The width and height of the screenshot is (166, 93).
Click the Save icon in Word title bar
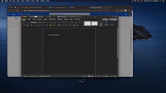[x=41, y=17]
